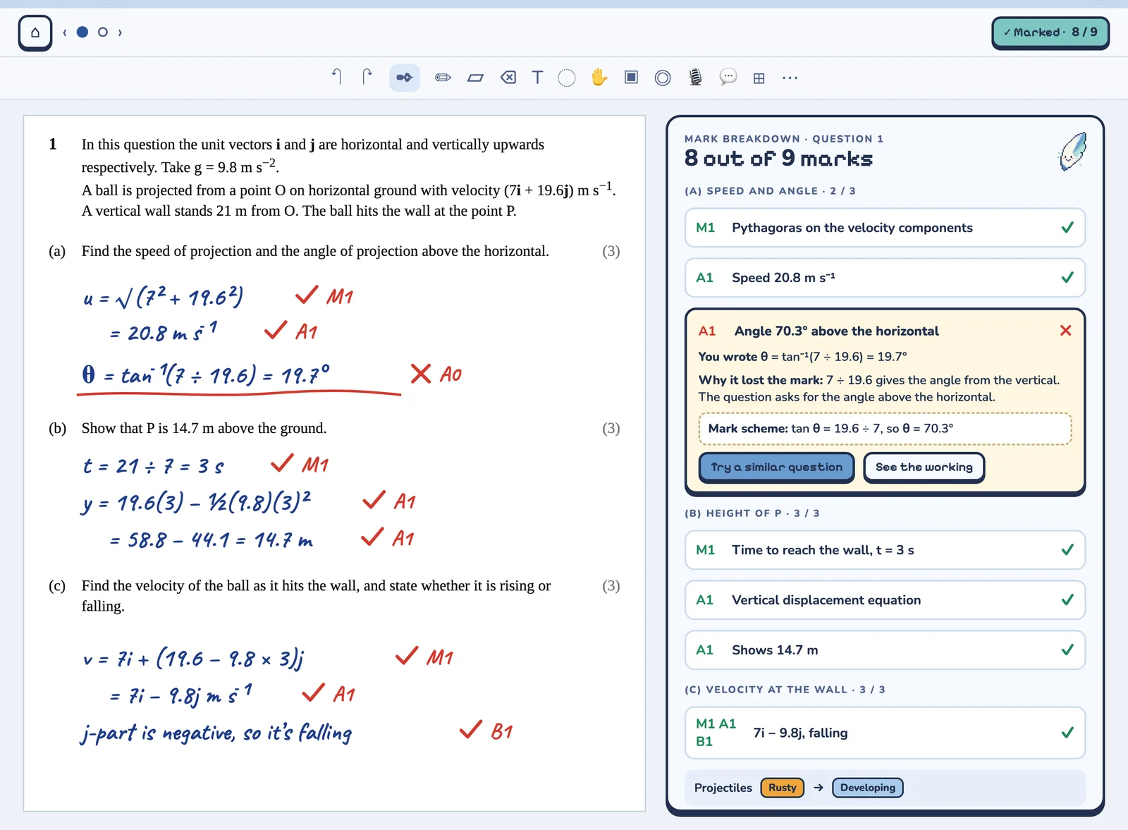
Task: Open A1 Vertical displacement equation row
Action: click(x=885, y=600)
